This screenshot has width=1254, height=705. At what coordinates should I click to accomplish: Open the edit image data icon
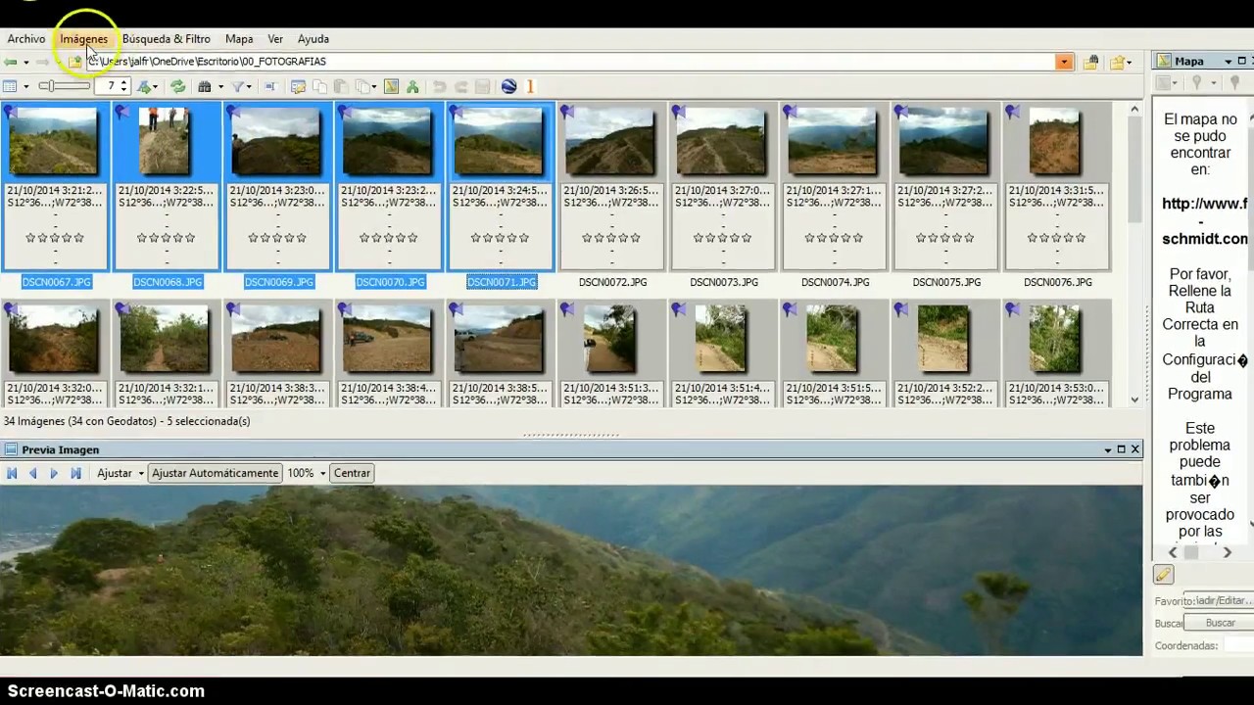click(298, 86)
